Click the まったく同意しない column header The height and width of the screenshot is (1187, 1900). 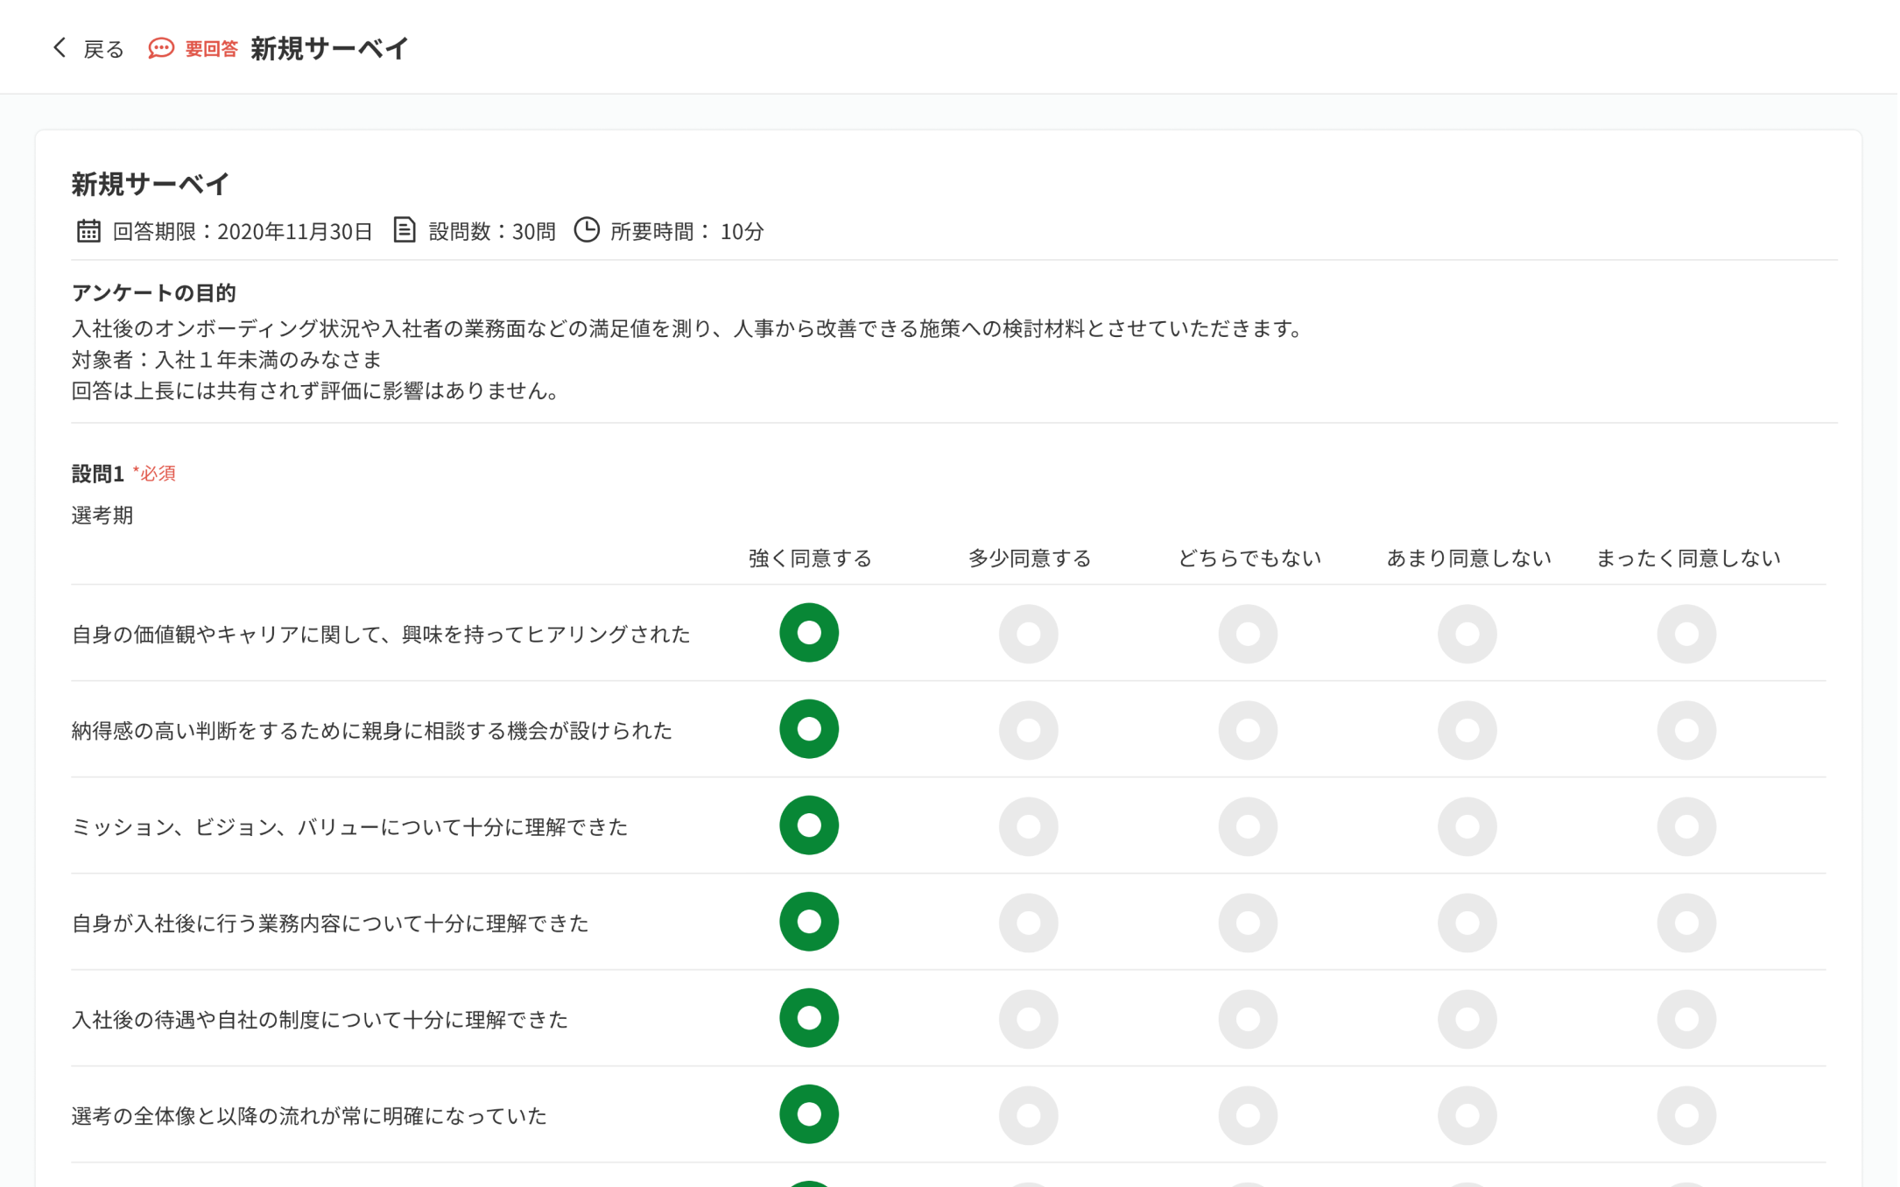click(1687, 558)
